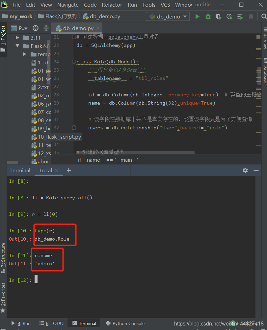Image resolution: width=267 pixels, height=330 pixels.
Task: Open Search Everywhere magnifier icon
Action: click(264, 16)
